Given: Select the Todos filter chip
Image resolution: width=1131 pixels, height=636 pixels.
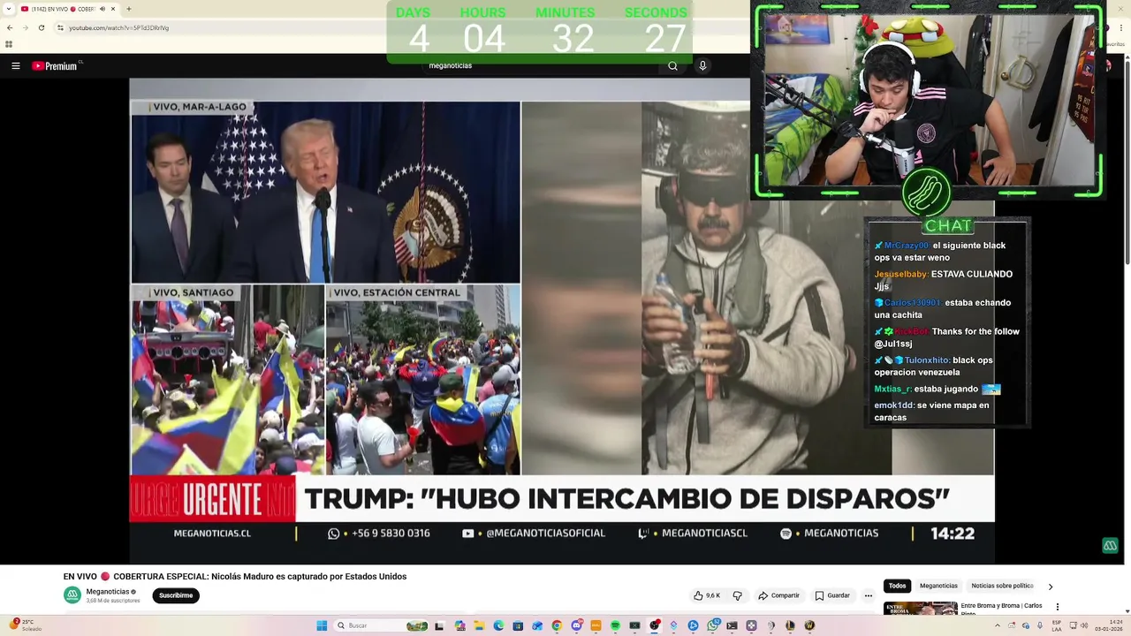Looking at the screenshot, I should (897, 586).
